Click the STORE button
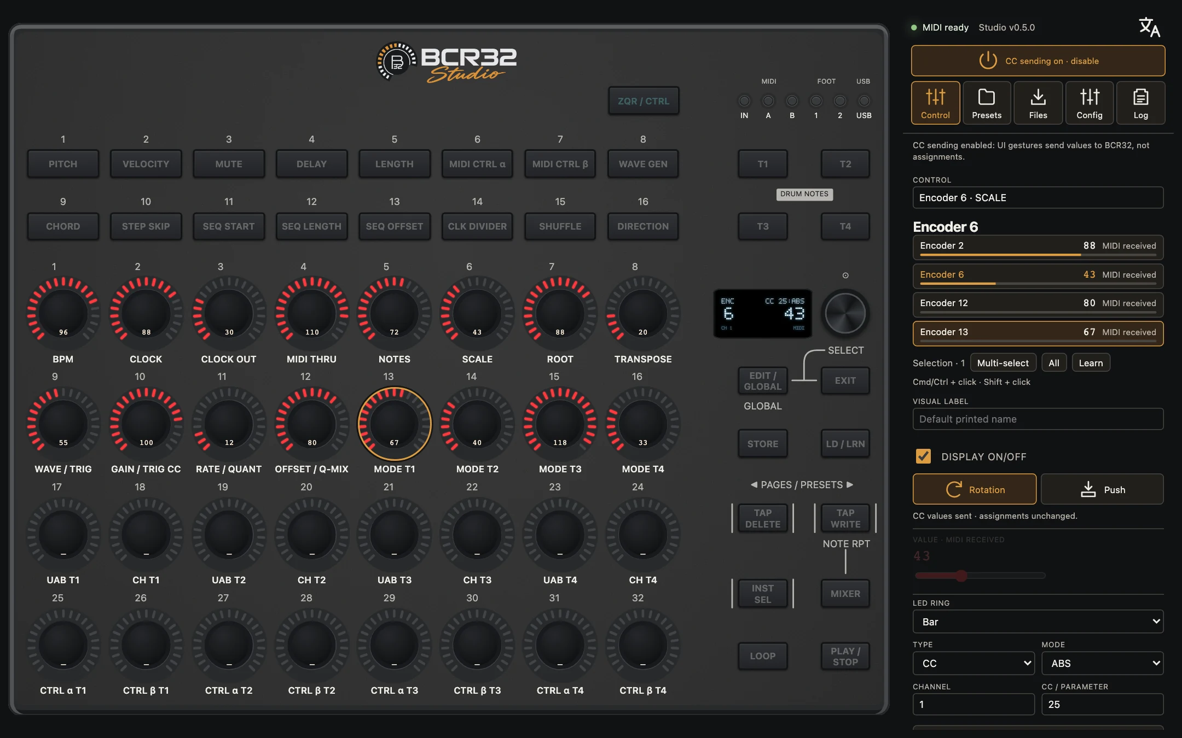This screenshot has width=1182, height=738. (763, 444)
